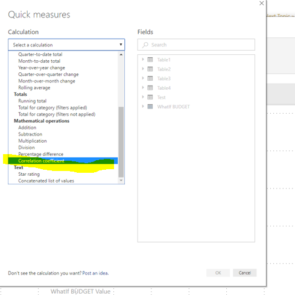Choose Addition operation
Image resolution: width=295 pixels, height=295 pixels.
pyautogui.click(x=27, y=128)
